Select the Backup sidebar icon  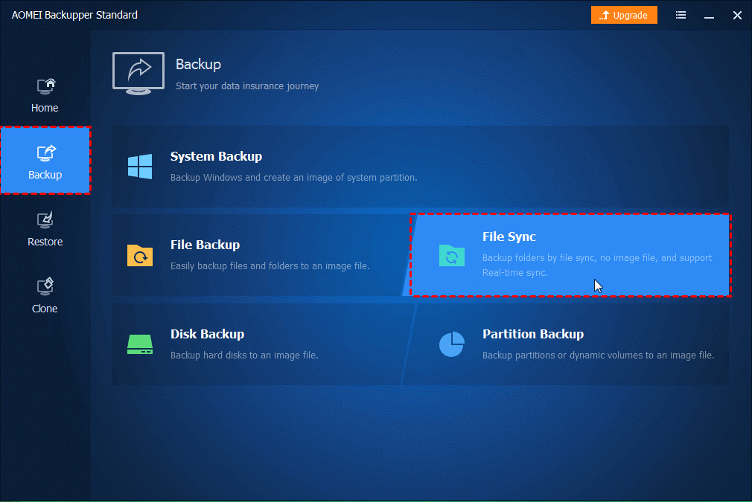45,153
